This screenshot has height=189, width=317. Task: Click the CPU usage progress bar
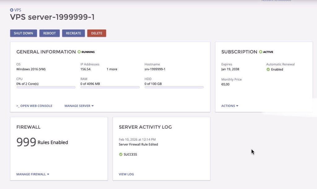click(x=46, y=87)
